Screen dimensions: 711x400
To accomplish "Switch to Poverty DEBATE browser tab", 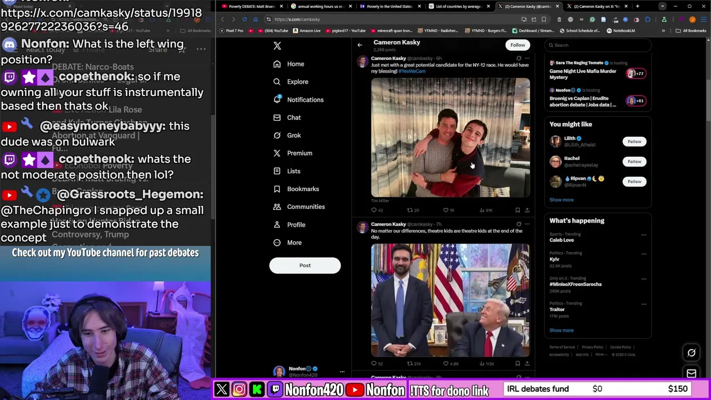I will 252,6.
